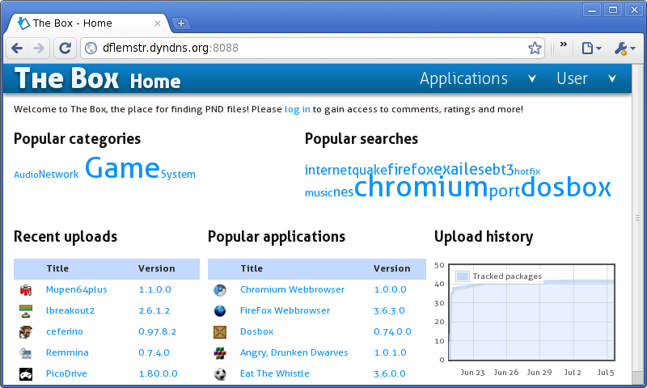This screenshot has width=647, height=388.
Task: Click the log in link
Action: [x=297, y=109]
